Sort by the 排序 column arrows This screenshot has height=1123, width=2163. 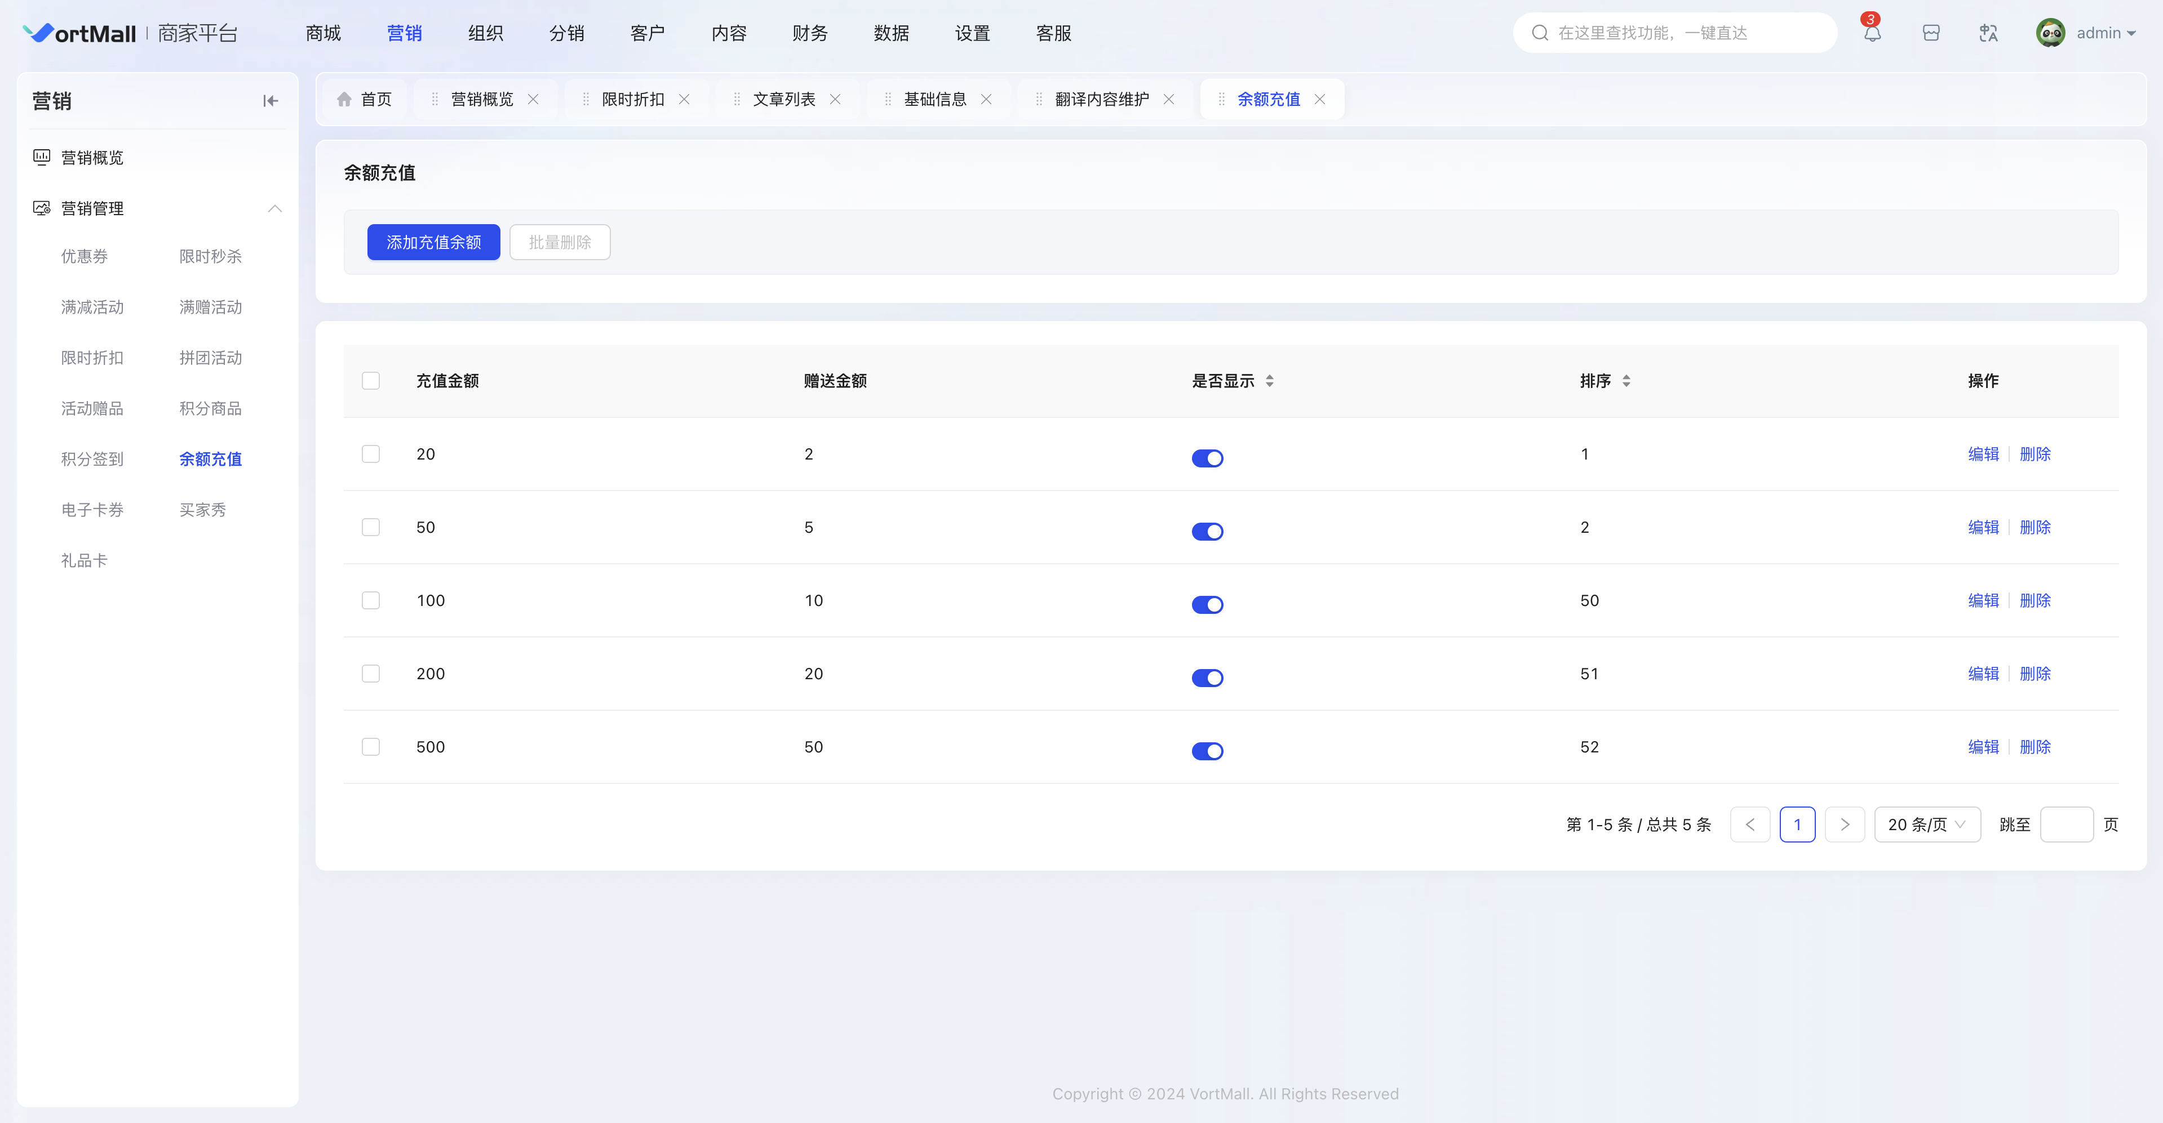[1626, 381]
